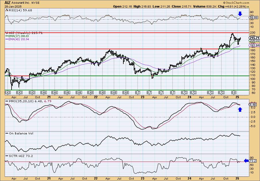Click the 193.94 EMA tag on right axis
This screenshot has height=181, width=260.
click(254, 45)
